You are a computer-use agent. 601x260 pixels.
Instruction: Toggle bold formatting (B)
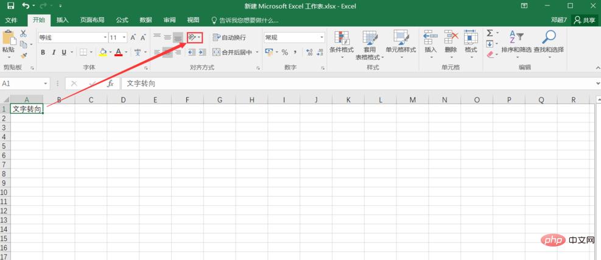coord(43,52)
